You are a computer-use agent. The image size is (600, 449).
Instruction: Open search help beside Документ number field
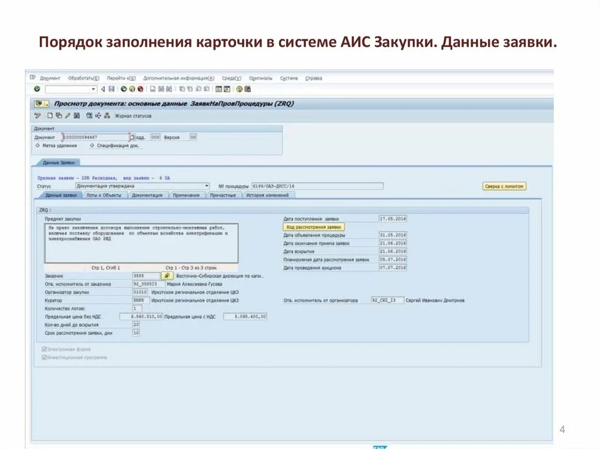[132, 137]
